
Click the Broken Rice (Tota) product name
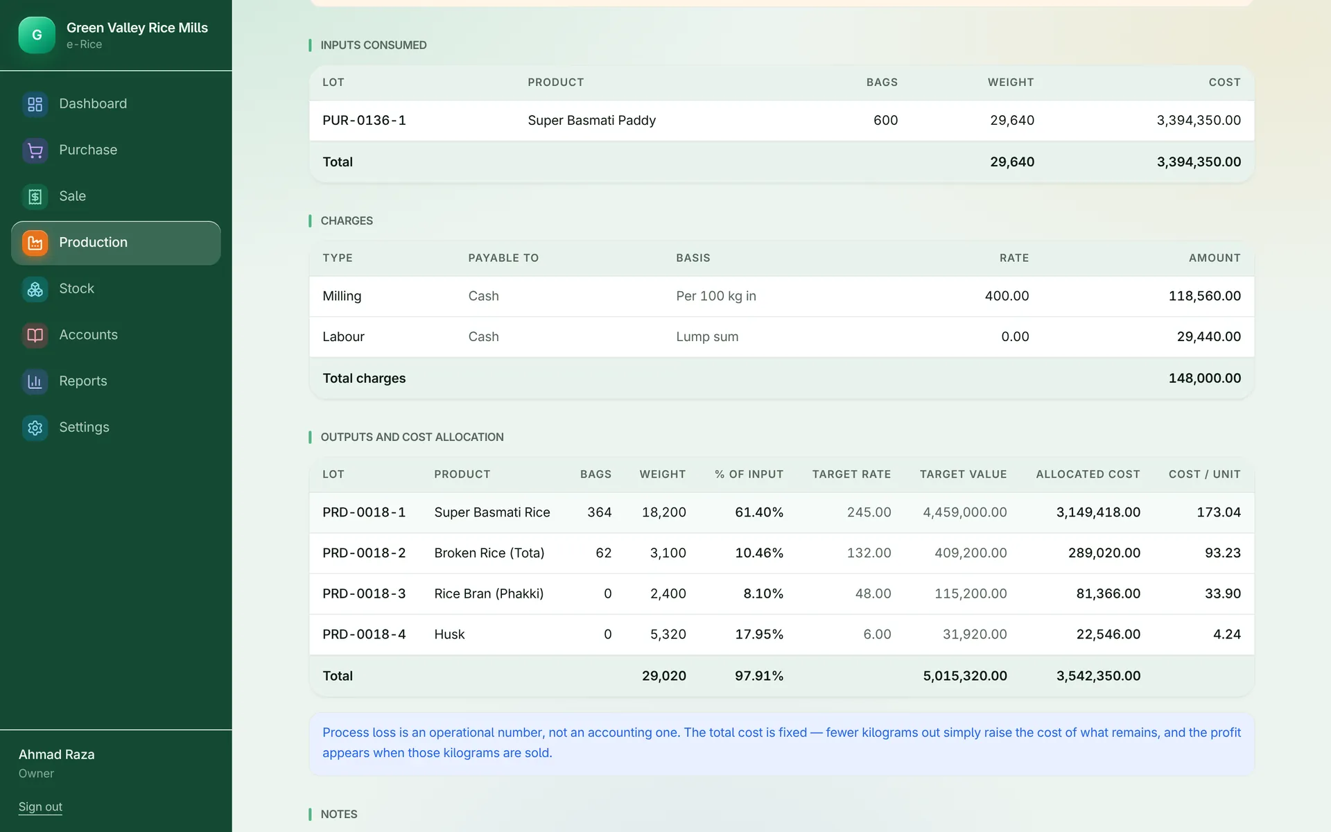pyautogui.click(x=489, y=553)
